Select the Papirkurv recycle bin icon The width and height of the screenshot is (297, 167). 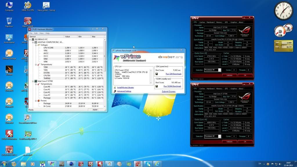[x=9, y=22]
